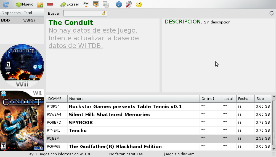Select Silent Hill: Shattered Memories row
Screen dimensions: 276x157
click(x=158, y=115)
